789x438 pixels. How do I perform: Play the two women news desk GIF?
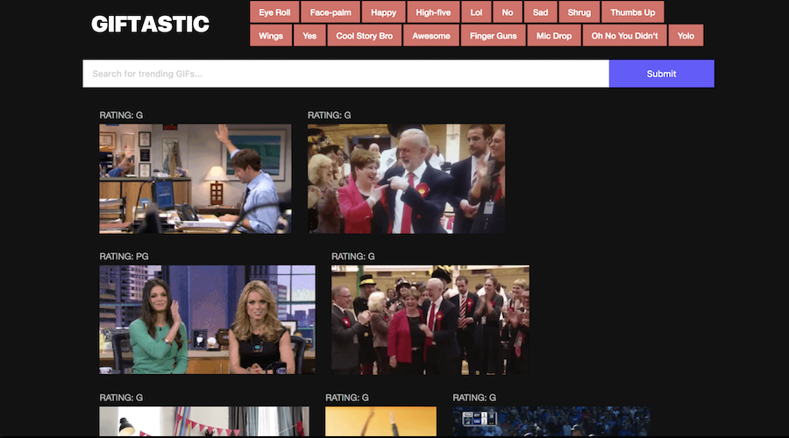(x=207, y=320)
